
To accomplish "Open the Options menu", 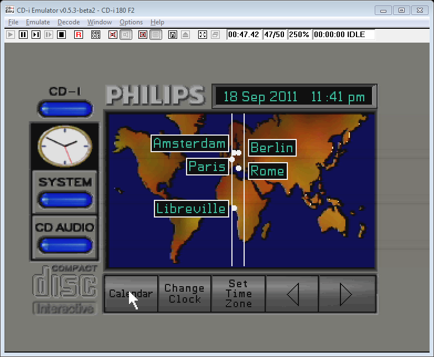I will pyautogui.click(x=131, y=22).
